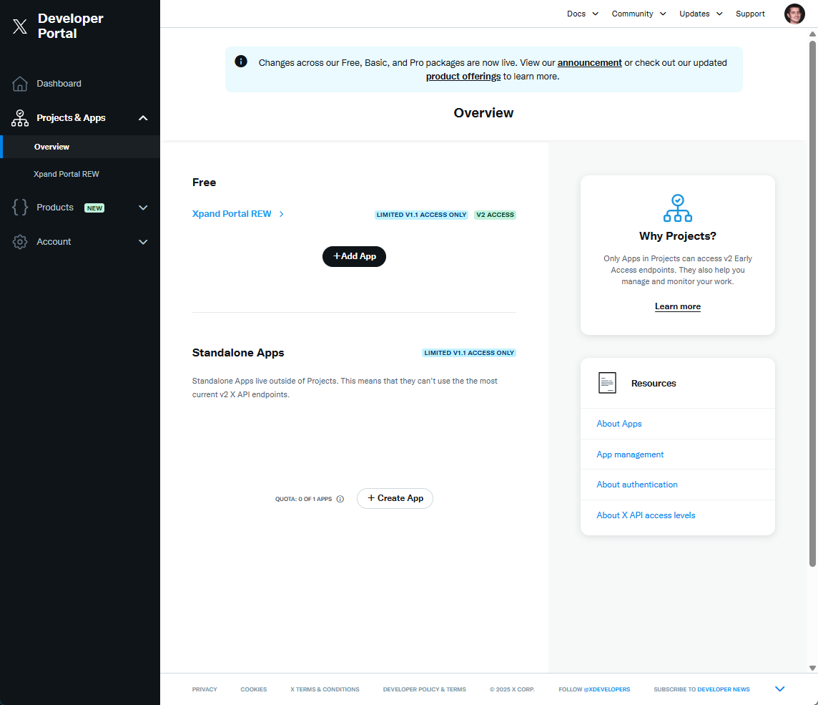This screenshot has height=705, width=818.
Task: Open the user profile avatar
Action: tap(794, 14)
